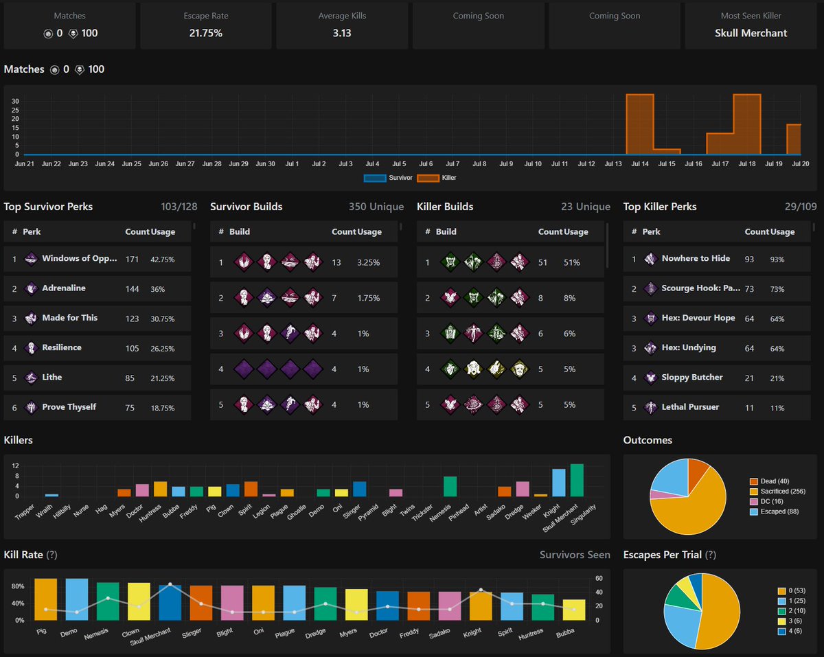Click the Scourge Hook perk icon
Viewport: 824px width, 657px height.
tap(650, 288)
